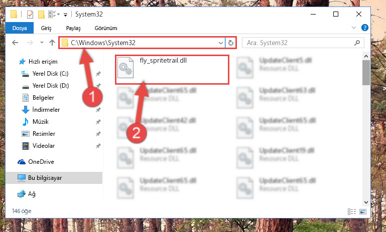The height and width of the screenshot is (232, 386).
Task: Click the search magnifier icon
Action: (x=357, y=43)
